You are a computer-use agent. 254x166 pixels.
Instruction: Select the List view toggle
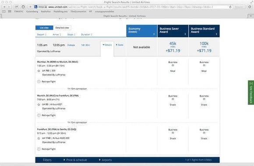coord(44,28)
